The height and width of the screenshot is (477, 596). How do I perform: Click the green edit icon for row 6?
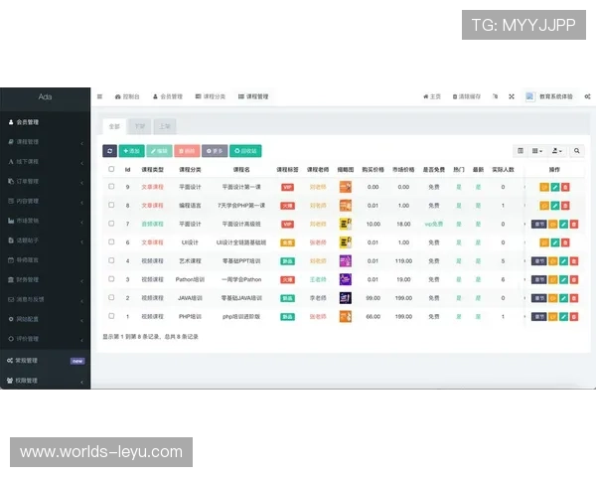click(555, 242)
